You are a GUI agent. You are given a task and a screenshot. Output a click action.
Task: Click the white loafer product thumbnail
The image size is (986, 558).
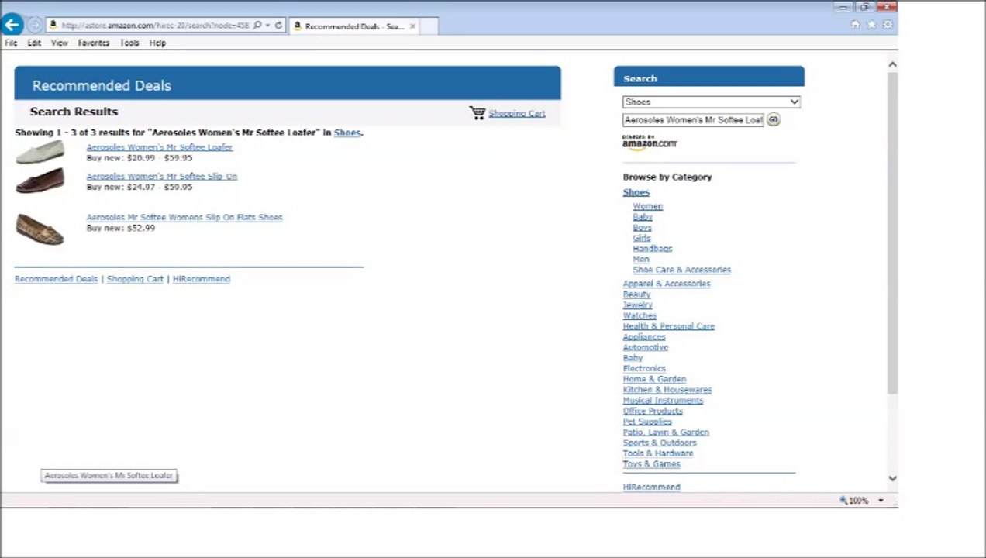40,152
